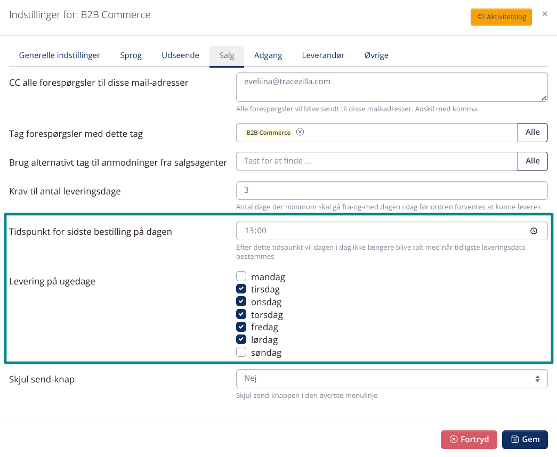
Task: Open the time picker clock icon
Action: (534, 231)
